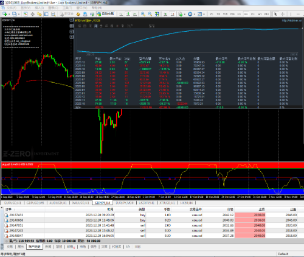The width and height of the screenshot is (304, 257).
Task: Click the Navigator star-folder icon
Action: 40,14
